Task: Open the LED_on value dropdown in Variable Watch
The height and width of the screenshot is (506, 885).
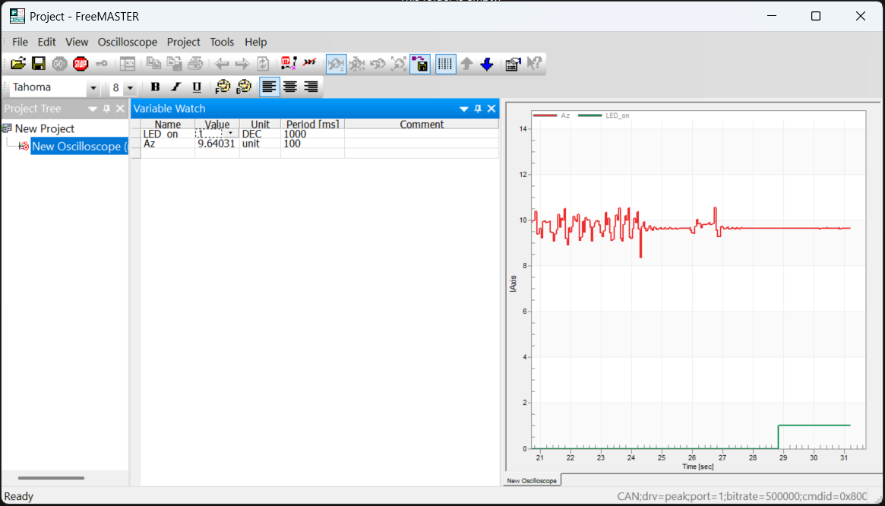Action: tap(230, 133)
